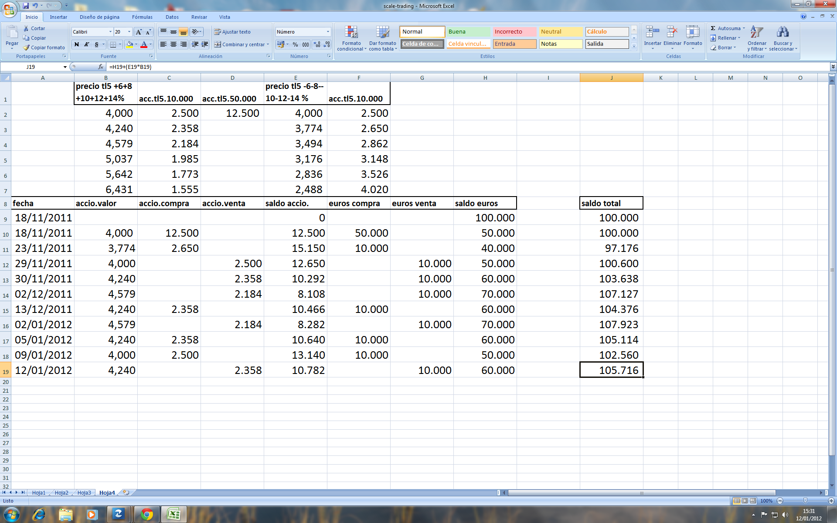Toggle underline S formatting
This screenshot has width=837, height=523.
click(96, 44)
